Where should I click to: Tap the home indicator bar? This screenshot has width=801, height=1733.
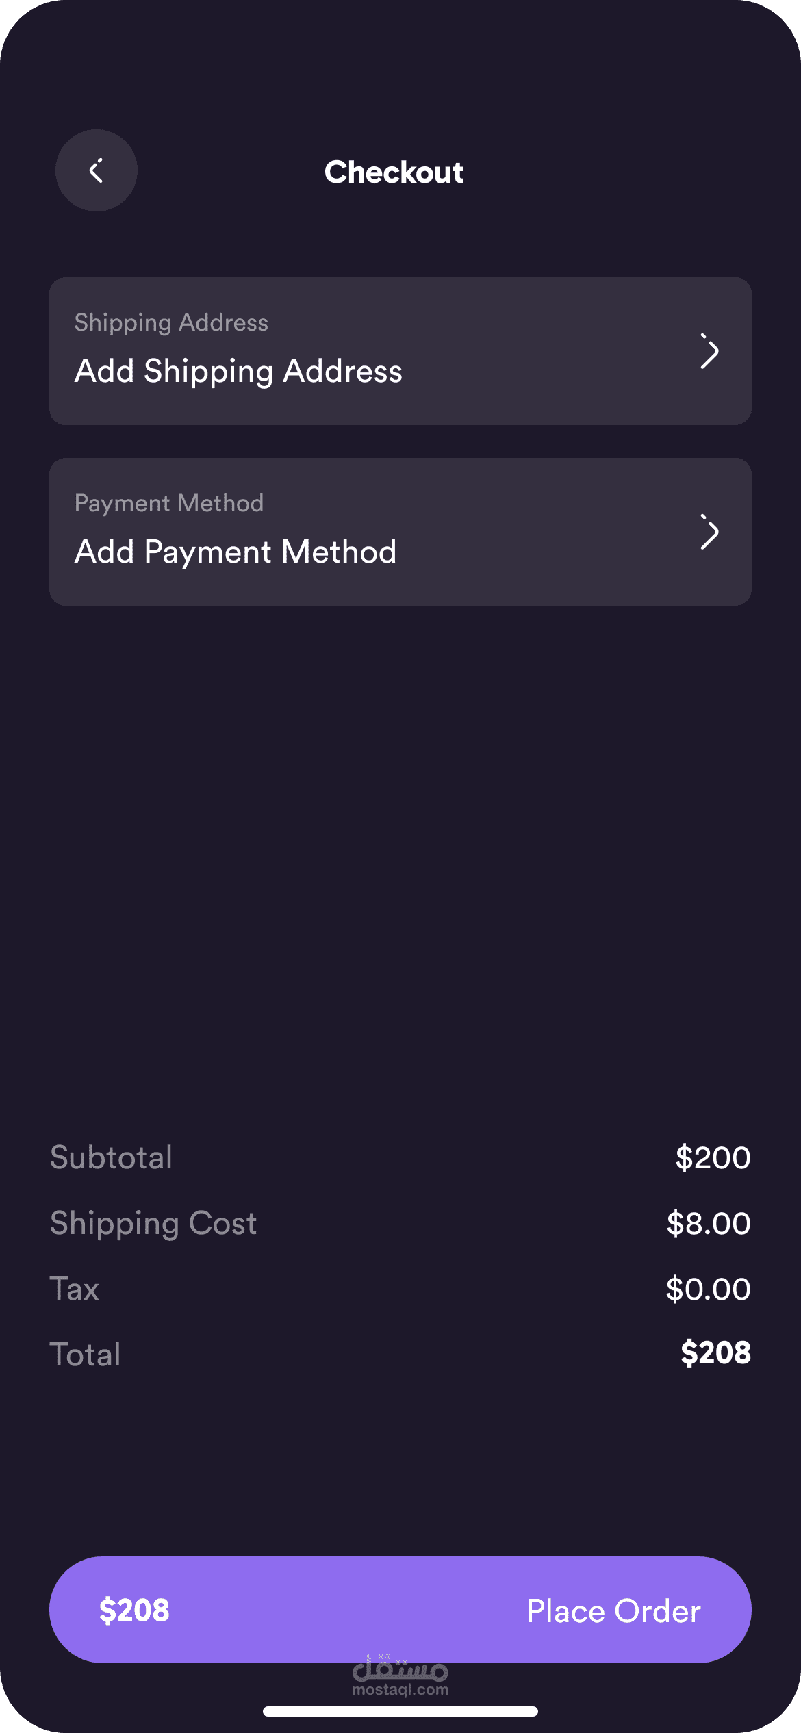point(400,1712)
